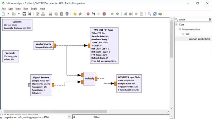Screen dimensions: 212x119
Task: Copy the selected block
Action: tap(56, 14)
